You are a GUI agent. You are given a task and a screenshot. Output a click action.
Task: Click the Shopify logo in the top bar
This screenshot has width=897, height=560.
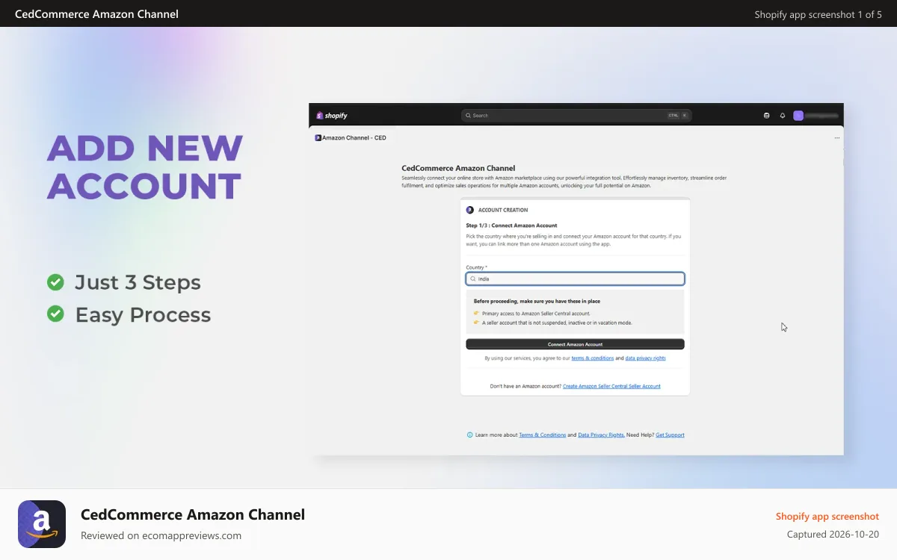(332, 116)
